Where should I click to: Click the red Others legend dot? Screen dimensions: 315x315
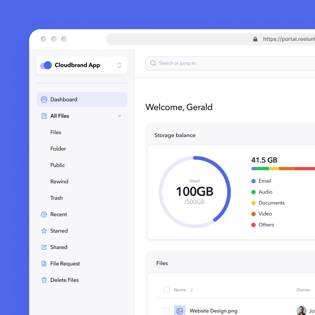pyautogui.click(x=253, y=225)
